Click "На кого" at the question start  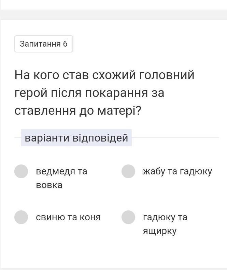tap(36, 75)
